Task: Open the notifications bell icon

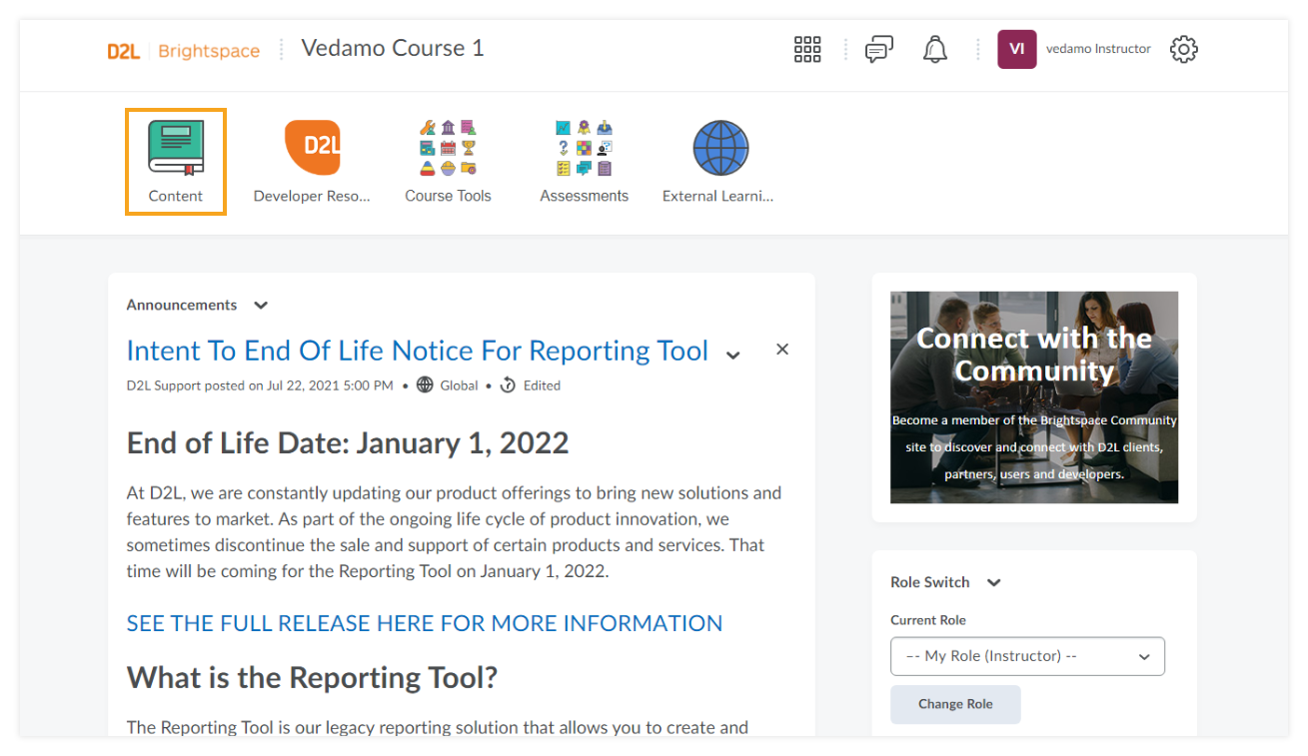Action: (935, 49)
